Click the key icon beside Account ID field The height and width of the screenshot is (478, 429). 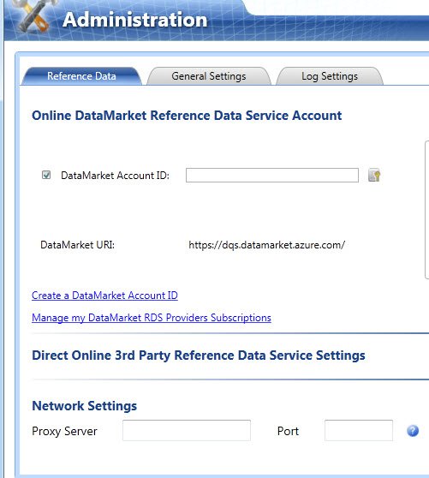[374, 175]
